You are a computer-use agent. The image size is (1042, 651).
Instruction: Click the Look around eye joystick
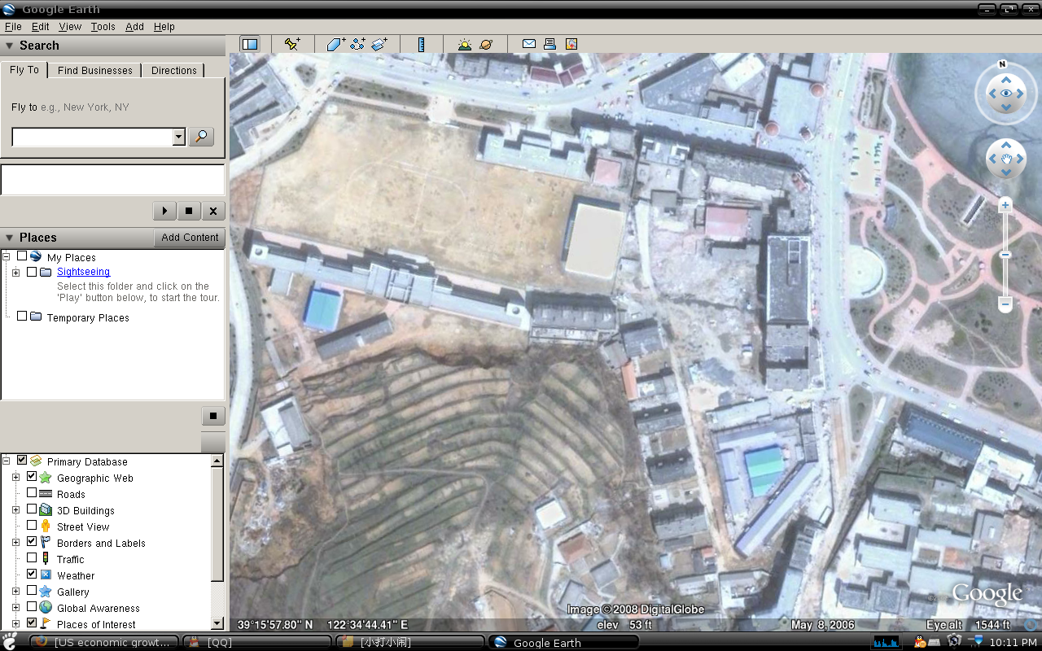click(x=1006, y=94)
